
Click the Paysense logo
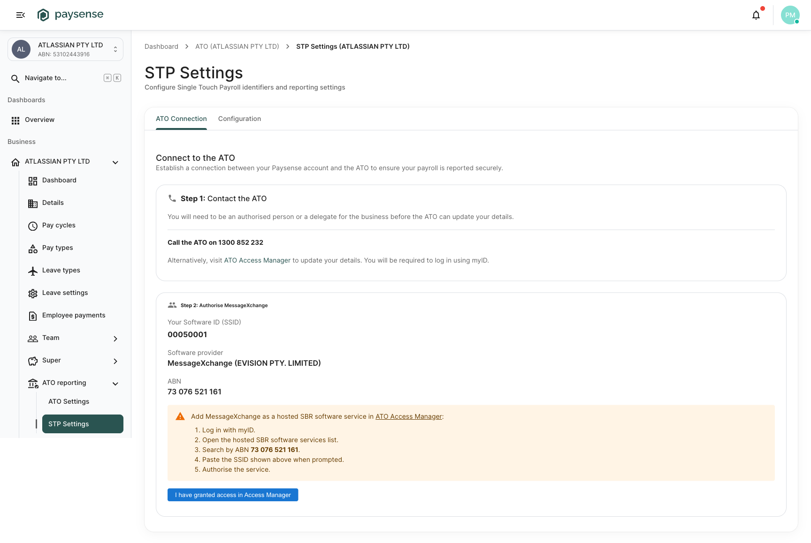tap(70, 15)
